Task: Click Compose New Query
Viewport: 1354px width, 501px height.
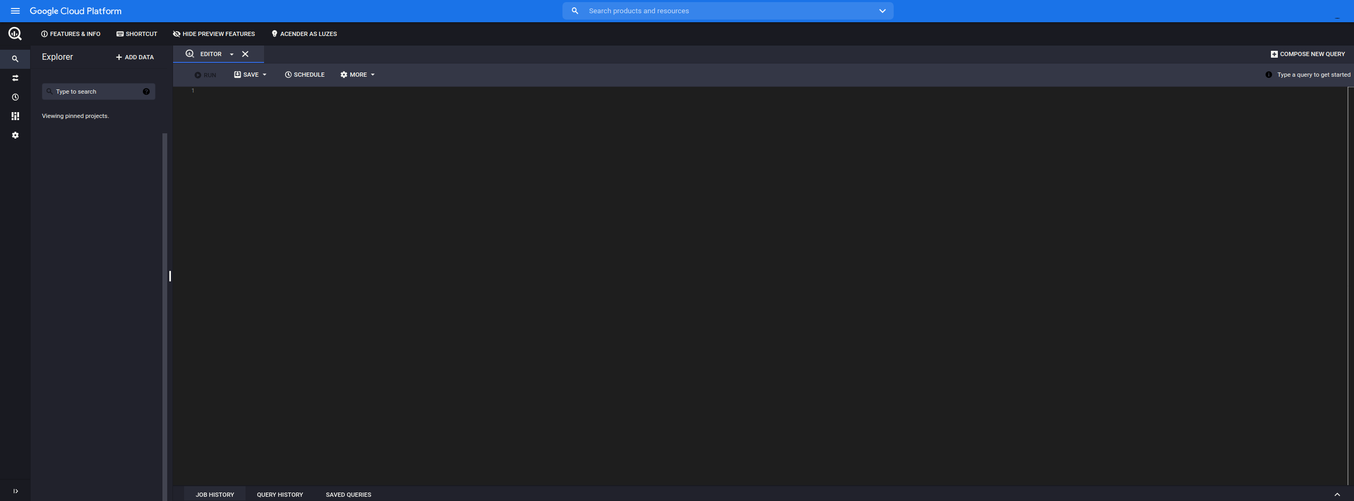Action: 1307,53
